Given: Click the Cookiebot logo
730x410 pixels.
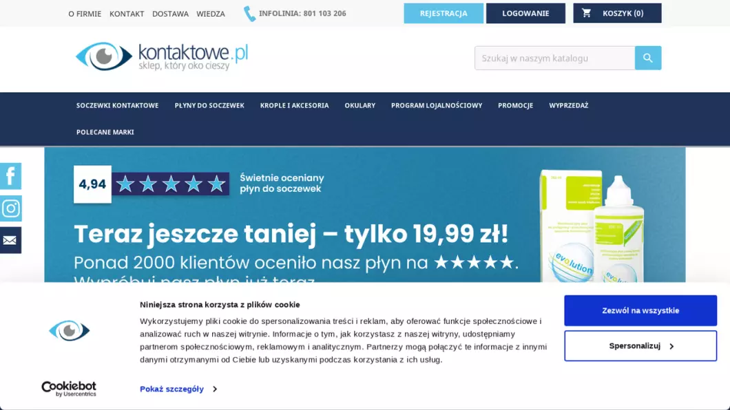Looking at the screenshot, I should 69,389.
